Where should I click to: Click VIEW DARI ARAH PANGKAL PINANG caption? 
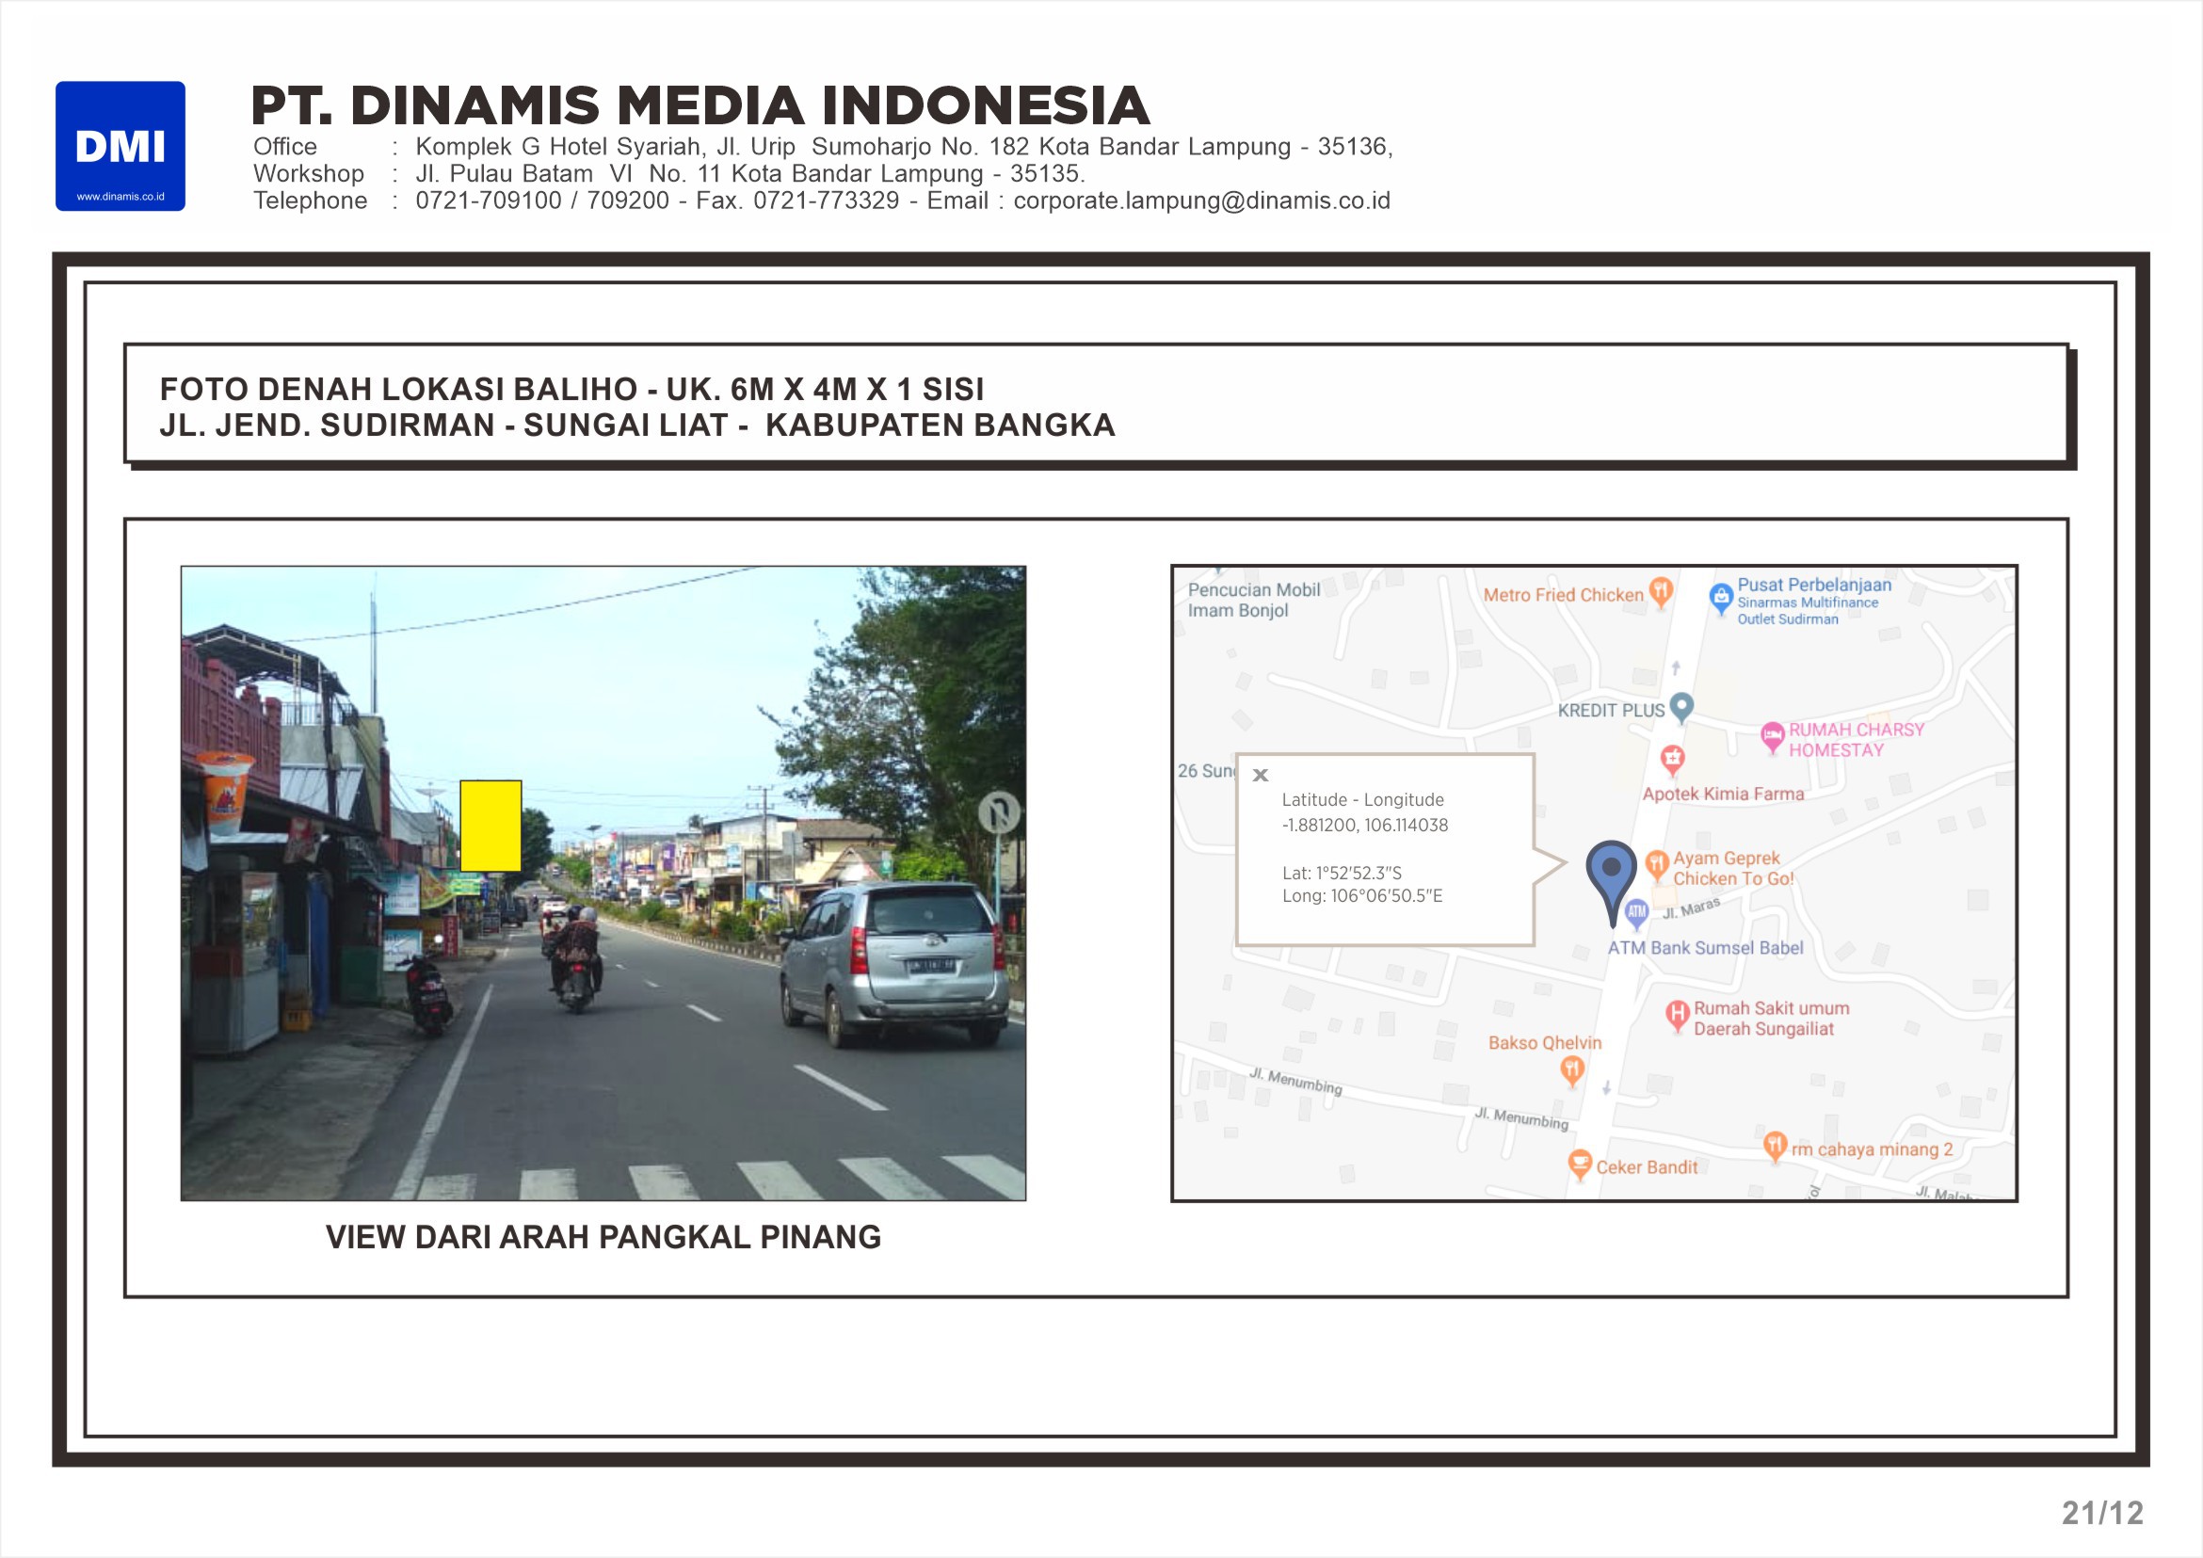[x=603, y=1238]
